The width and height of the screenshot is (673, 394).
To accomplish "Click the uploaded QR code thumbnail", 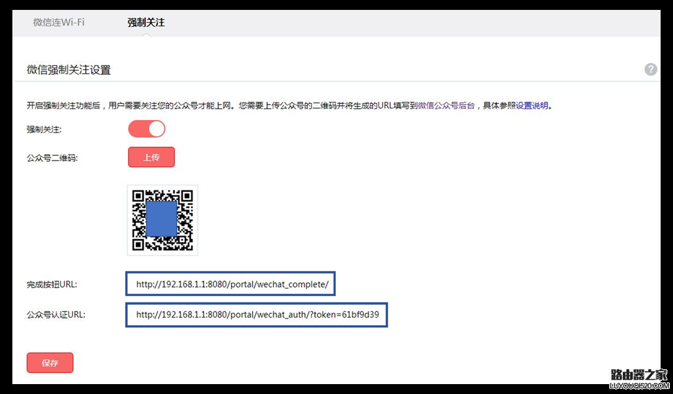I will [x=162, y=220].
